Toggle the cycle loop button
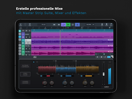This screenshot has height=99, width=132. click(x=63, y=25)
